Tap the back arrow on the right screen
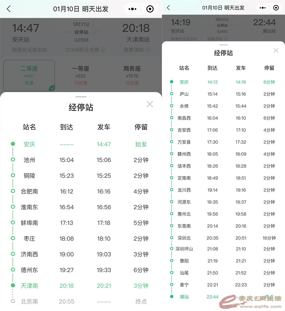The height and width of the screenshot is (311, 285). [x=169, y=8]
